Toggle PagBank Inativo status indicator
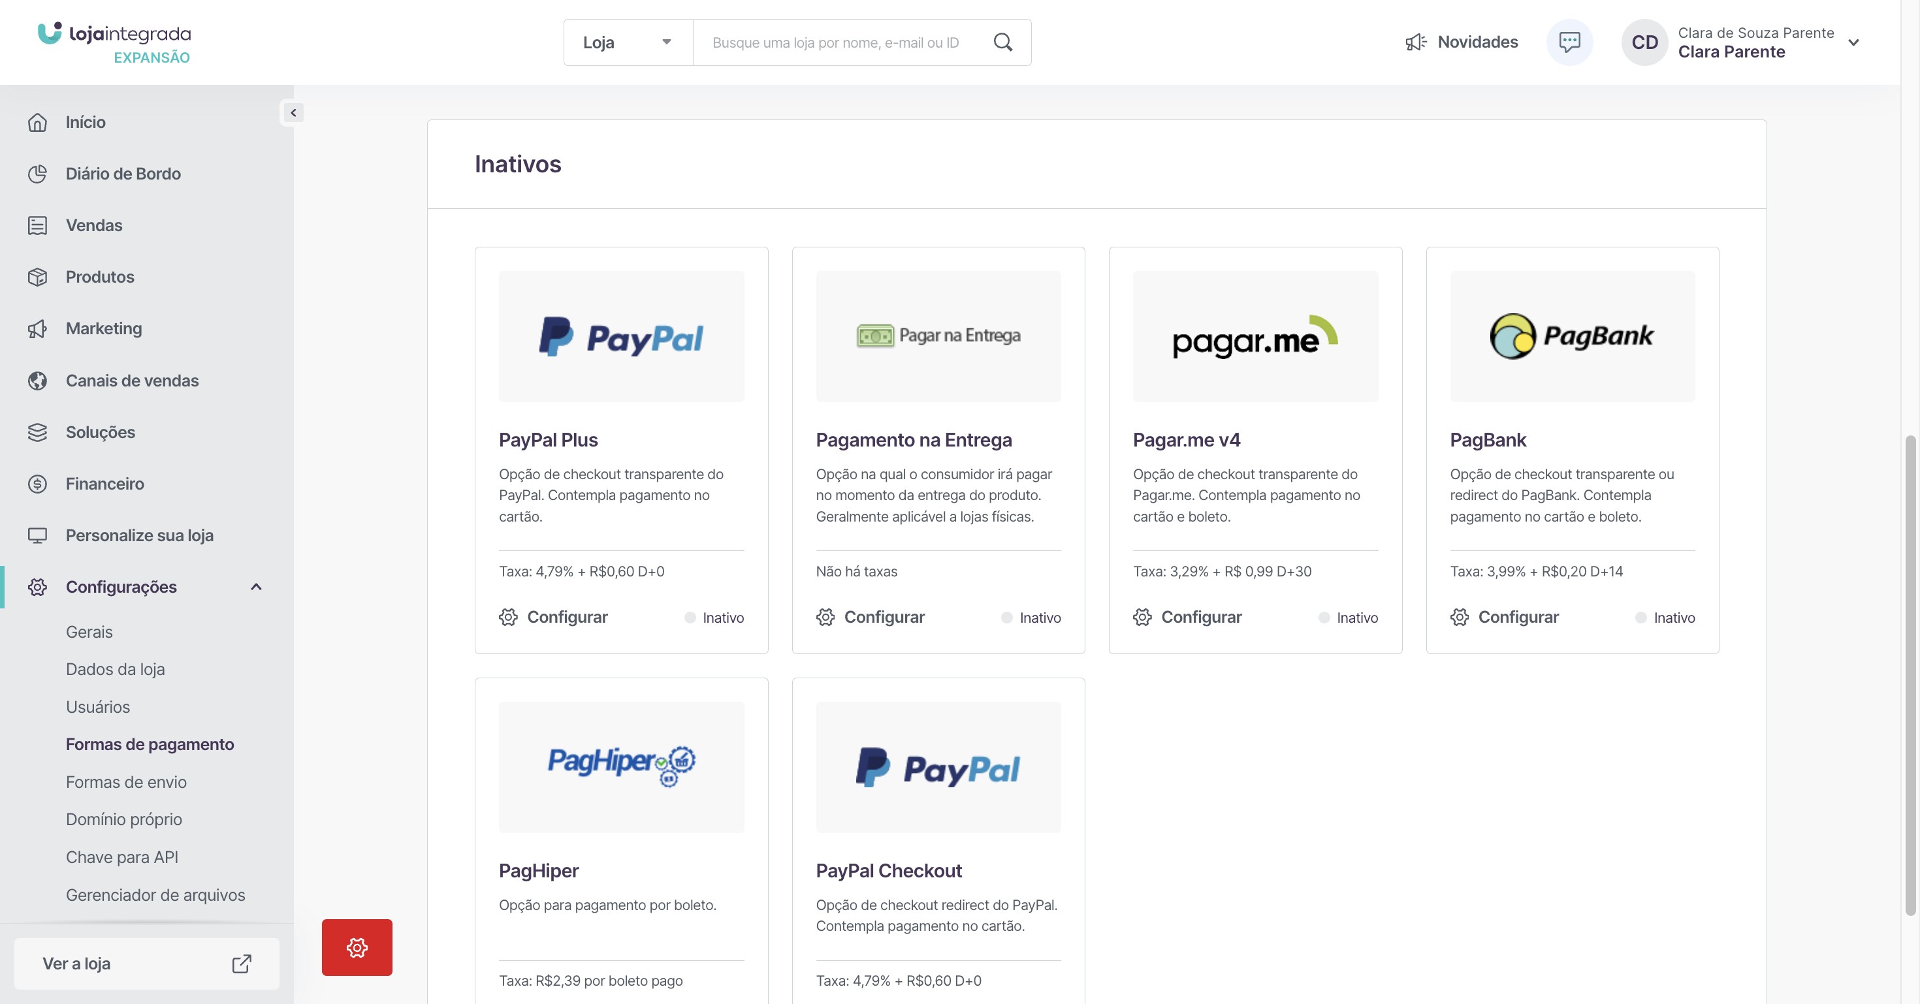 click(1641, 618)
